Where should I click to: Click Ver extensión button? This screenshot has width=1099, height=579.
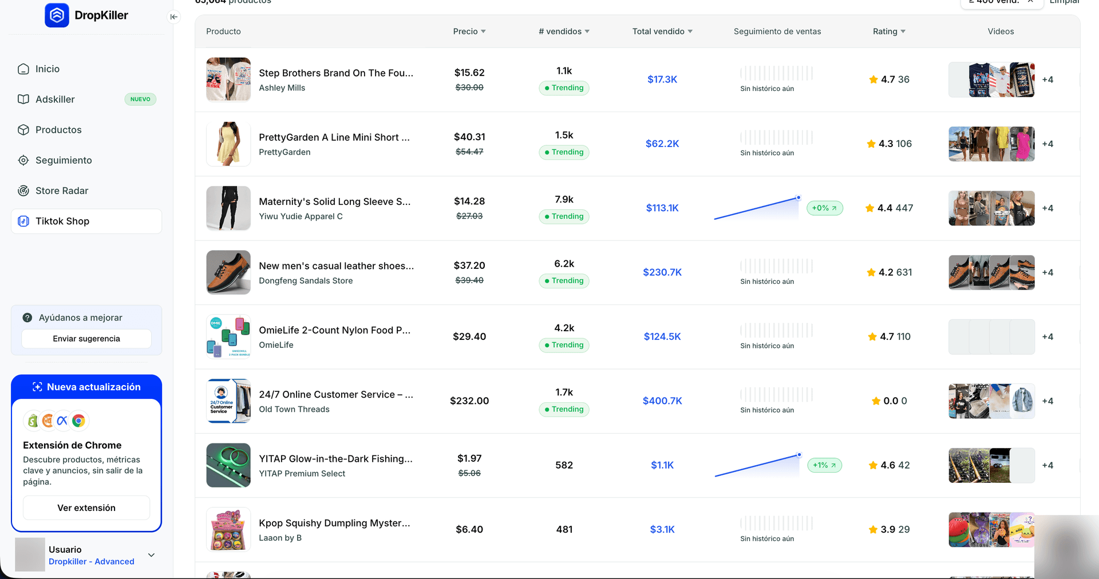click(x=86, y=508)
